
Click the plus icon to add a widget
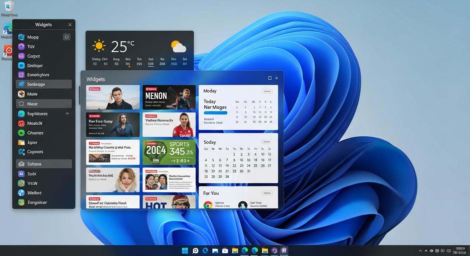coord(276,78)
